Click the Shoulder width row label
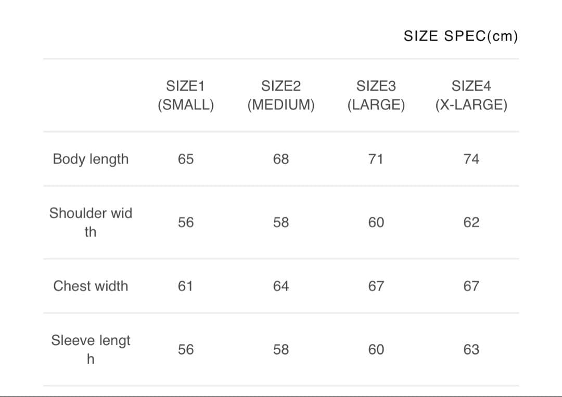This screenshot has height=397, width=562. pyautogui.click(x=91, y=222)
